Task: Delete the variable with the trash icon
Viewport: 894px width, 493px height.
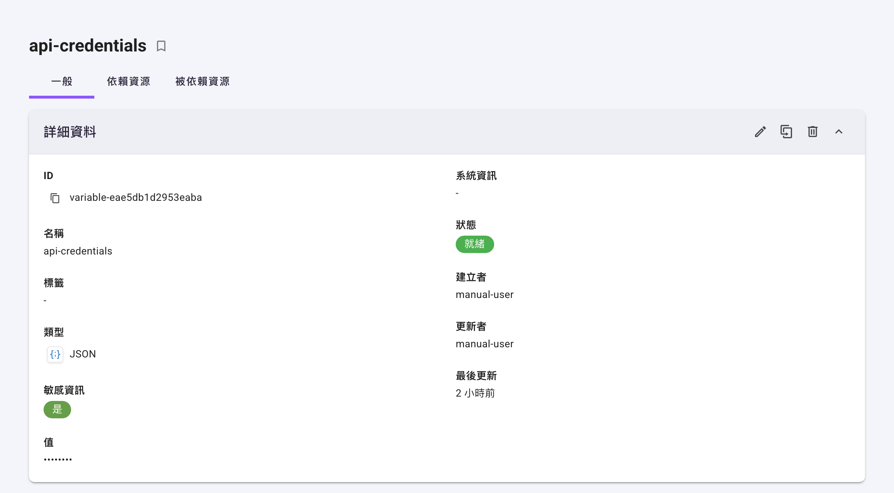Action: [x=812, y=132]
